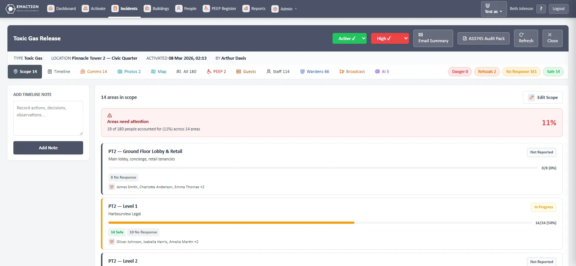This screenshot has width=576, height=266.
Task: Open the Staff 114 tab
Action: (278, 72)
